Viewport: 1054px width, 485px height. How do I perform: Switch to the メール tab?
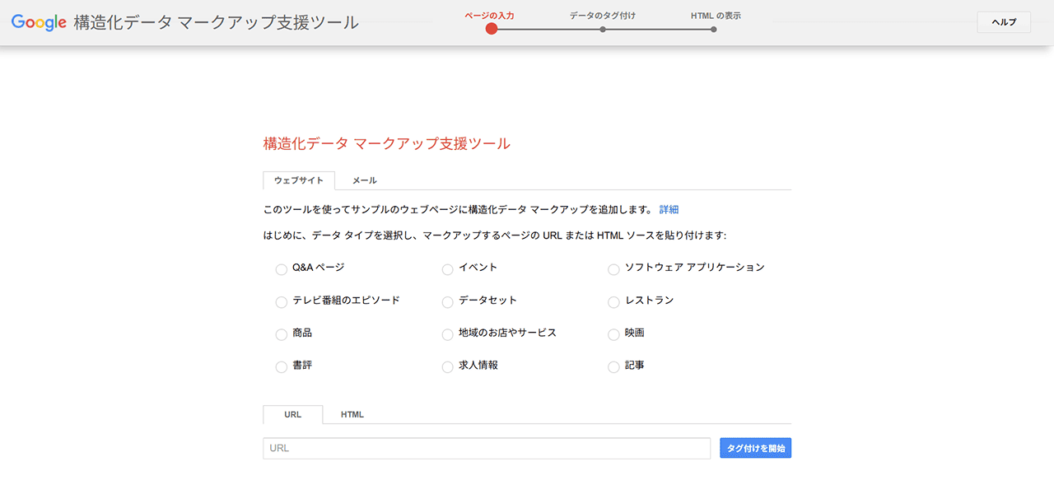tap(365, 180)
